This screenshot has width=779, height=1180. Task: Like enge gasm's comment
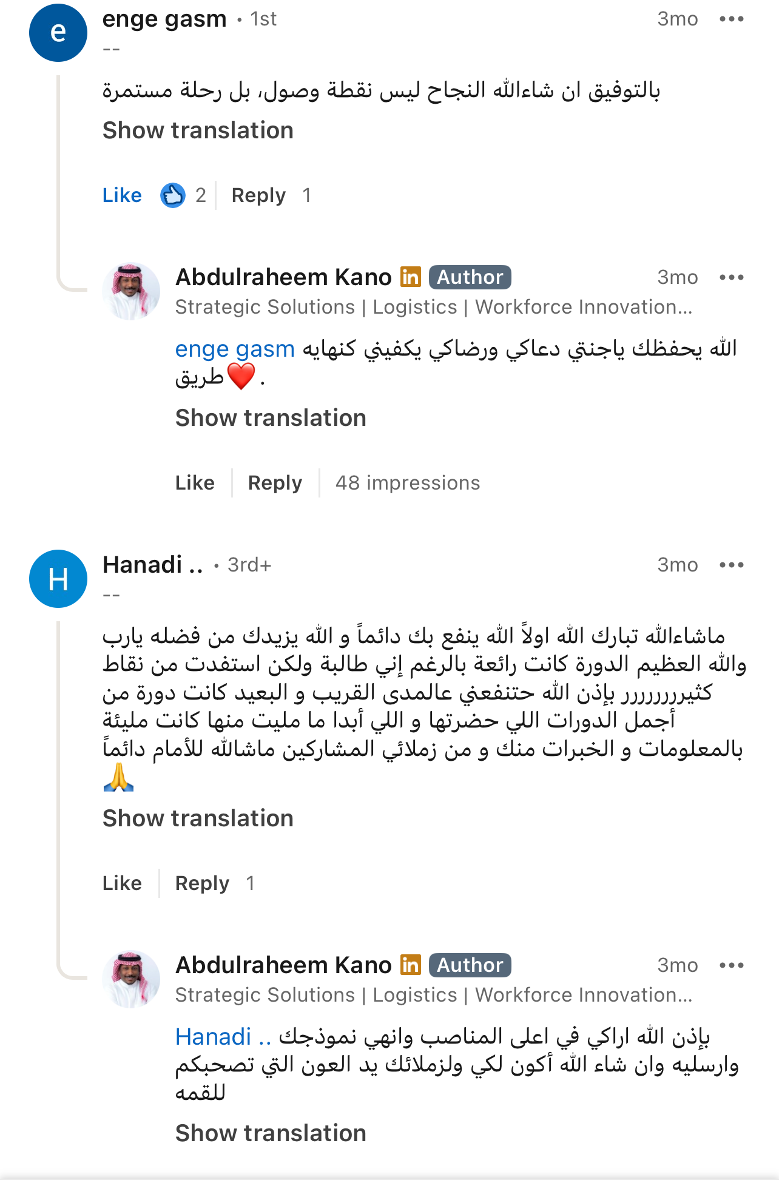(x=121, y=195)
